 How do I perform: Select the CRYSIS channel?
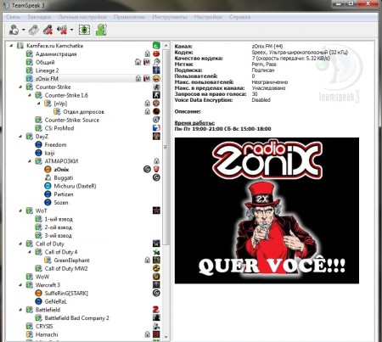click(x=44, y=326)
